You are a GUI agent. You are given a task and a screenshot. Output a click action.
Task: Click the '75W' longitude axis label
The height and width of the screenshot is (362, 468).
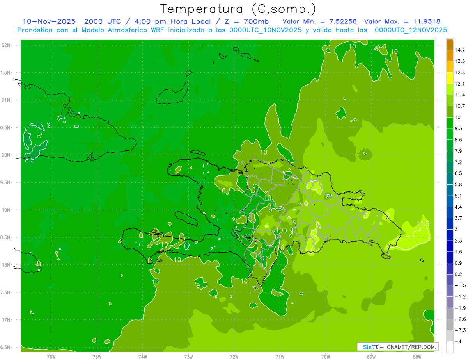coord(97,357)
